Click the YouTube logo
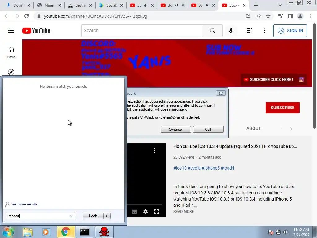The width and height of the screenshot is (317, 238). (x=36, y=31)
